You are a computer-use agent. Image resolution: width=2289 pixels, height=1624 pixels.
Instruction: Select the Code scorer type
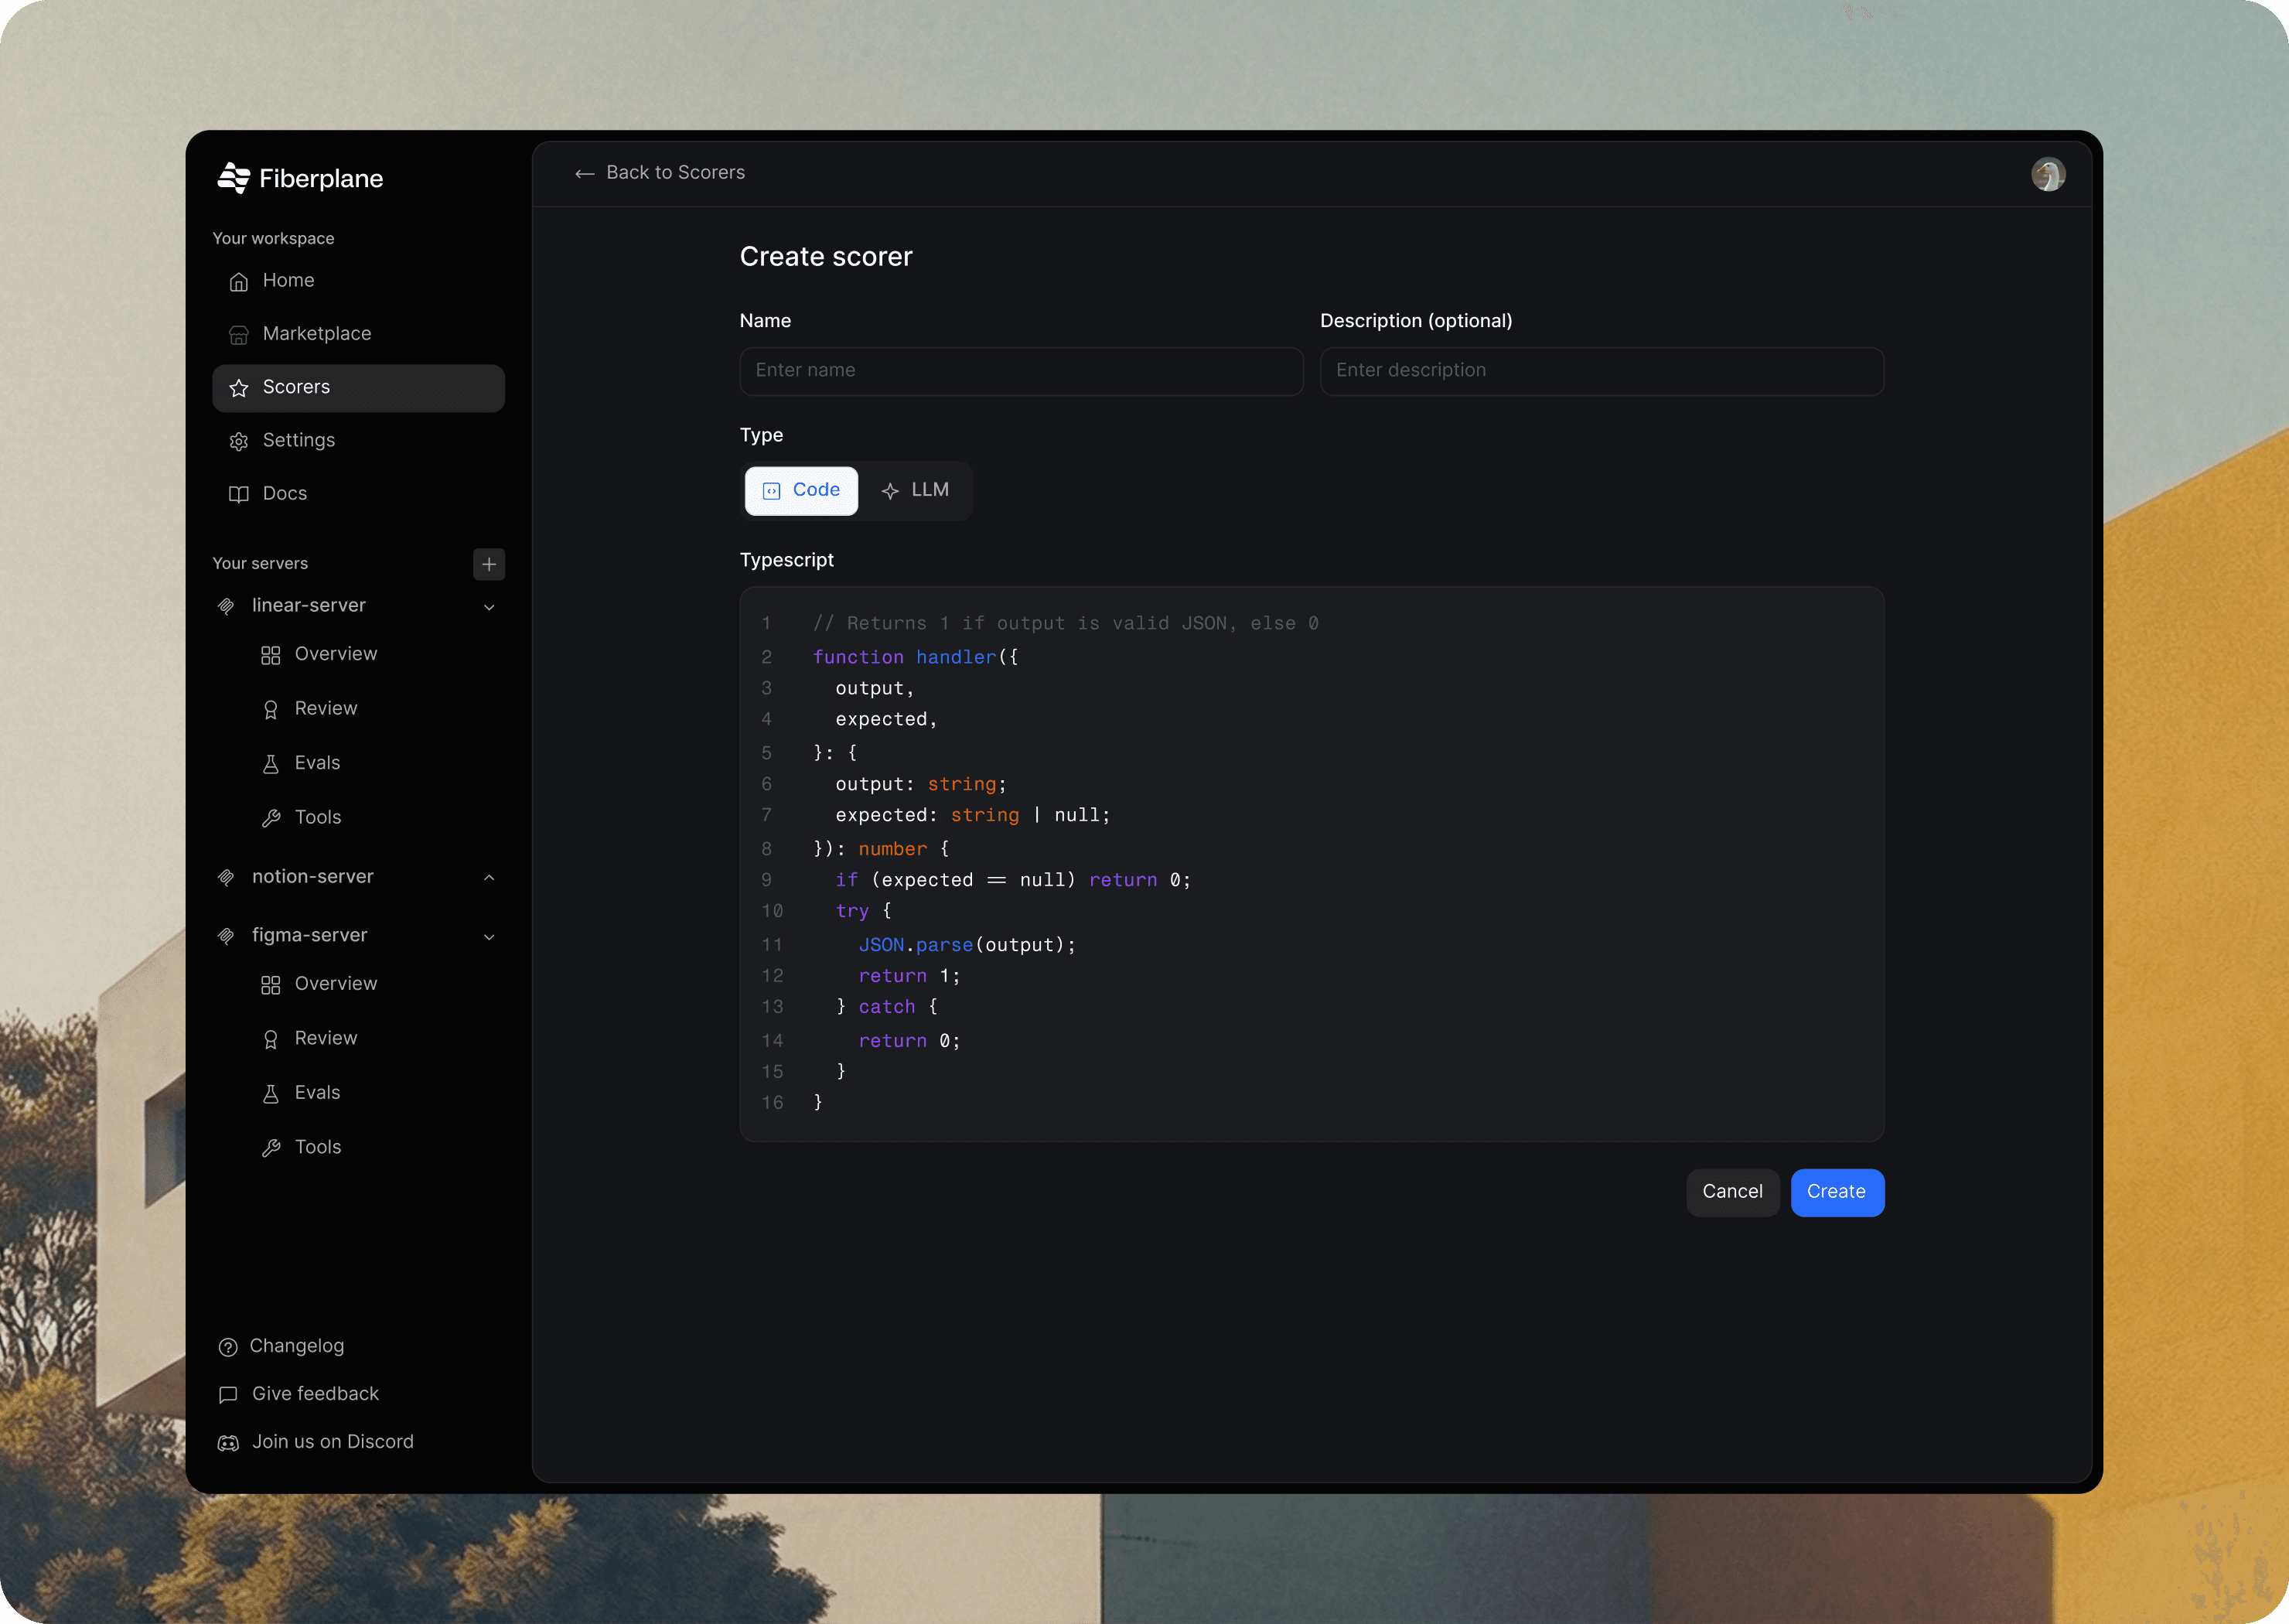(x=801, y=490)
